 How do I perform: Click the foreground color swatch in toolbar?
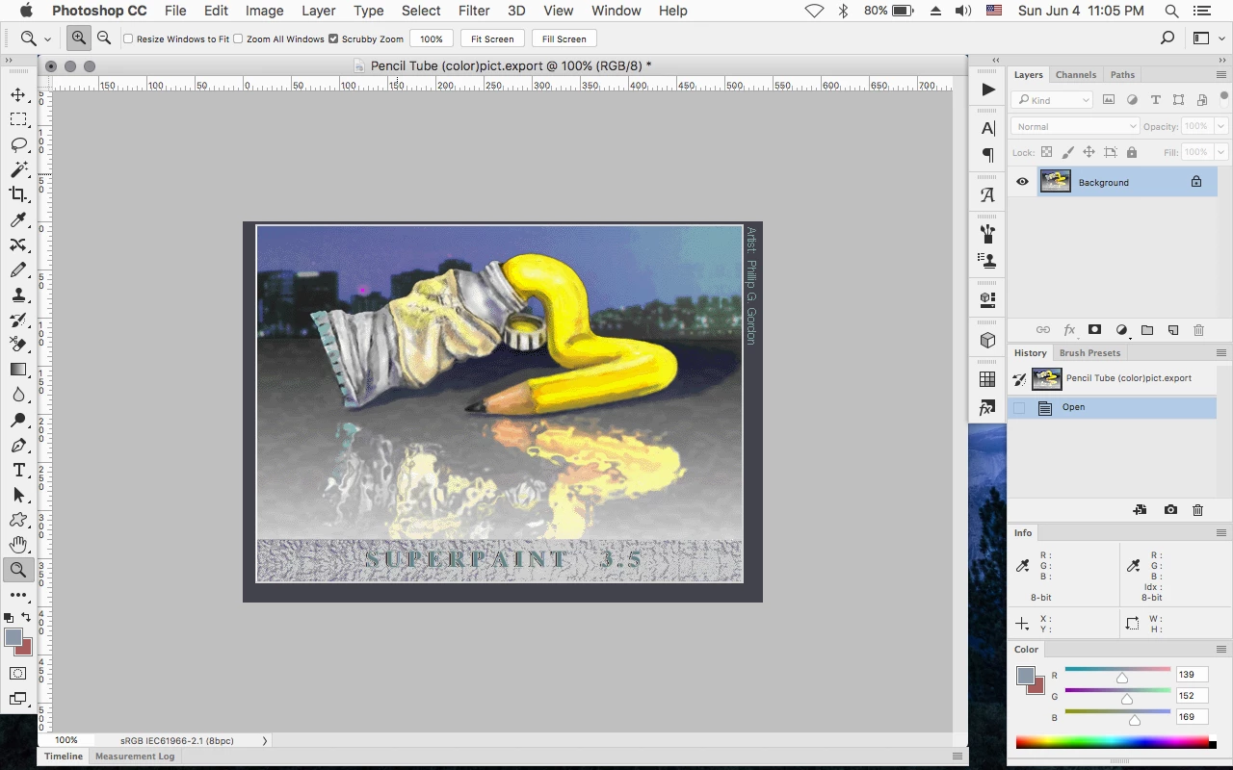(13, 637)
